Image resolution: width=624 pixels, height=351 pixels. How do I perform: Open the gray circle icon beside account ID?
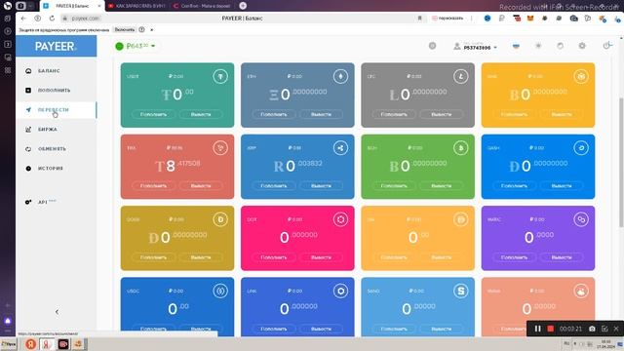[432, 46]
